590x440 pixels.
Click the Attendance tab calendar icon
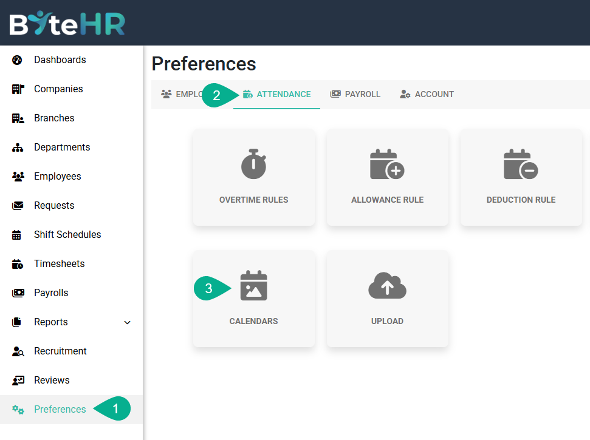(x=247, y=94)
